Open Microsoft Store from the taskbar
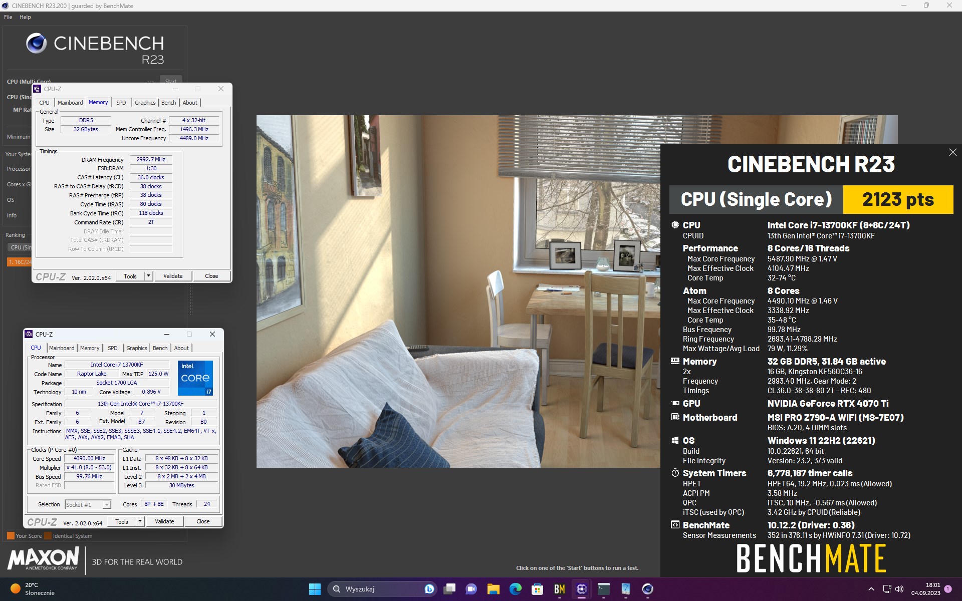Image resolution: width=962 pixels, height=601 pixels. [x=538, y=589]
